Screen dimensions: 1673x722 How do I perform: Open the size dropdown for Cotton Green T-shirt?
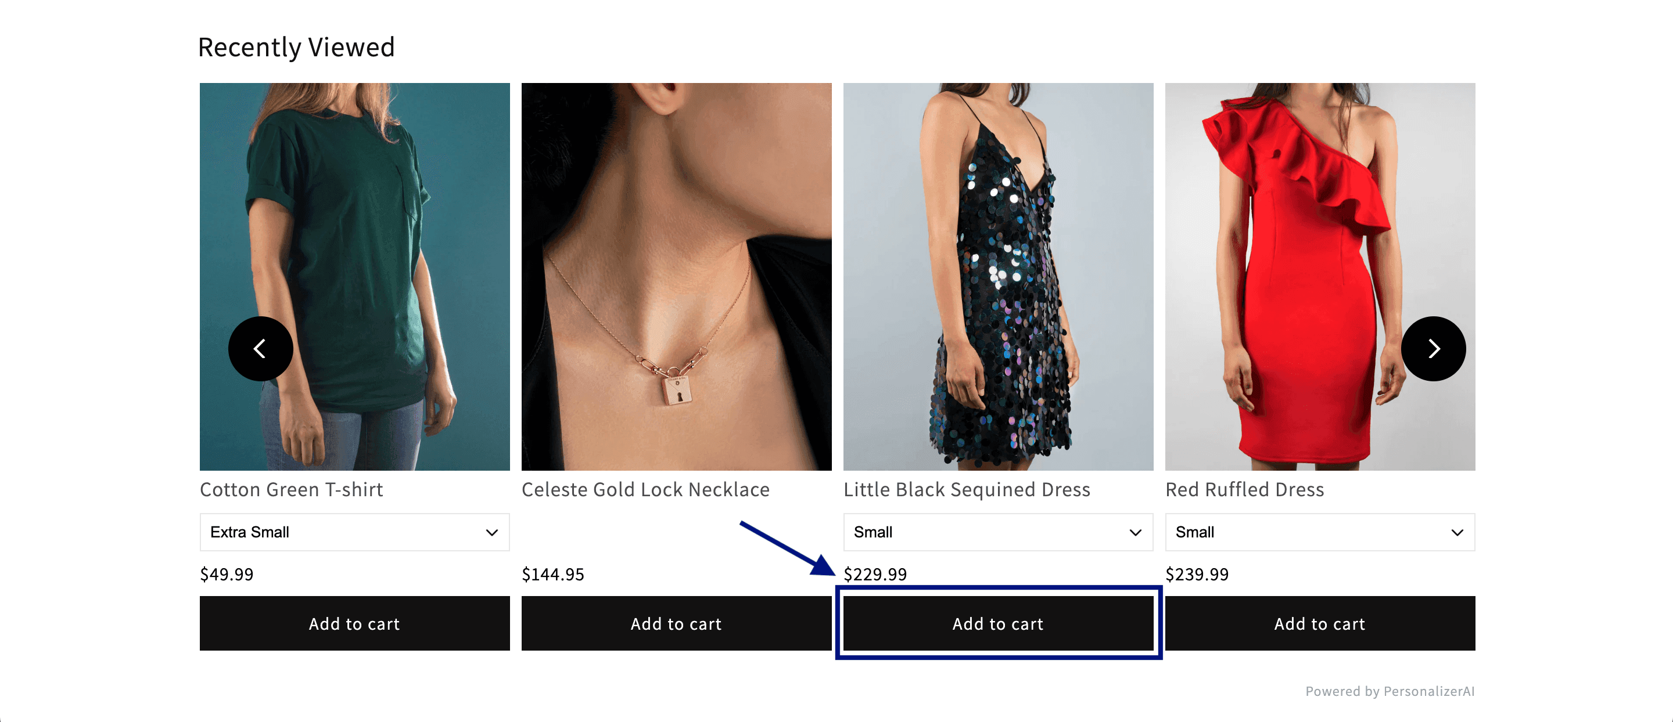pyautogui.click(x=354, y=532)
